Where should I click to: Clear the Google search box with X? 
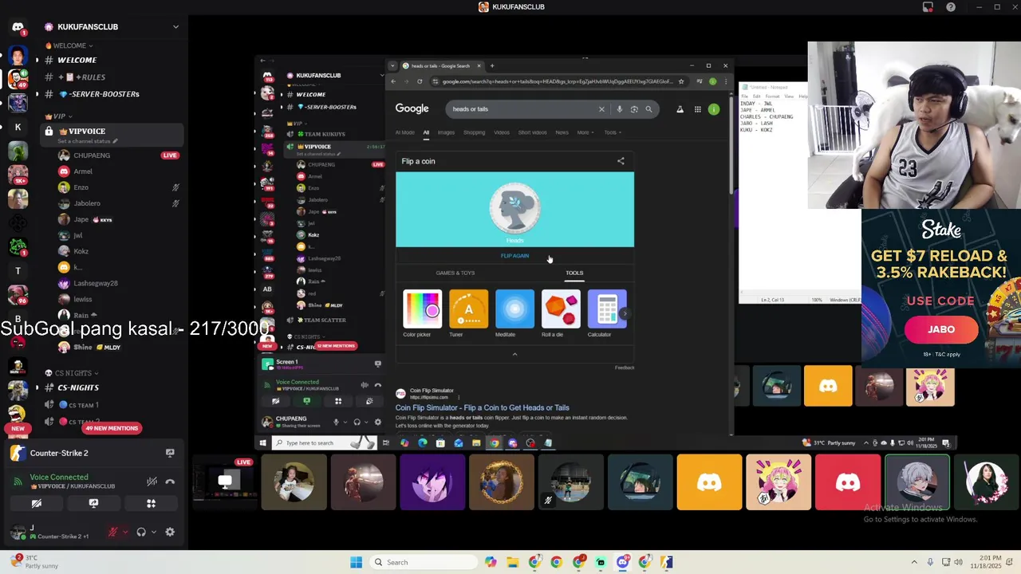point(601,109)
